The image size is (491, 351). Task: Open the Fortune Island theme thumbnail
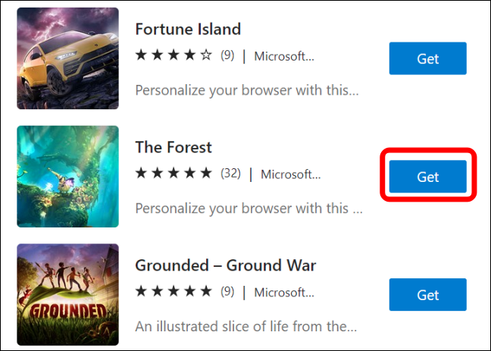click(x=67, y=58)
